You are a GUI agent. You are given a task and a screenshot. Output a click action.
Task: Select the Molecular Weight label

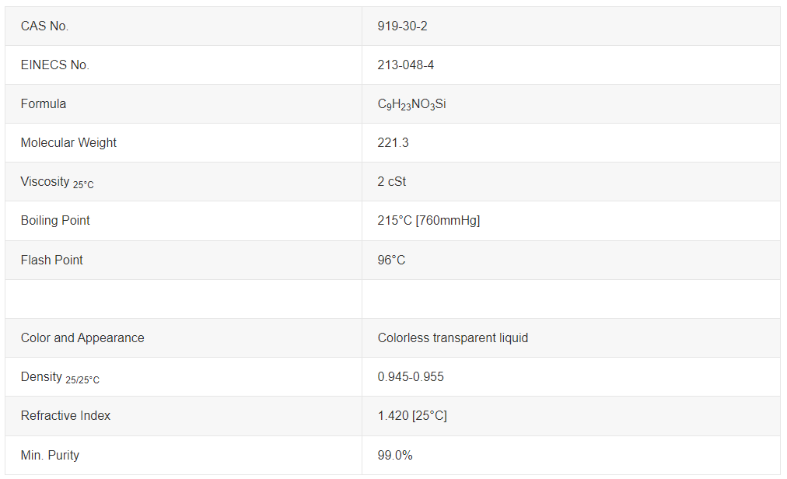[x=68, y=142]
